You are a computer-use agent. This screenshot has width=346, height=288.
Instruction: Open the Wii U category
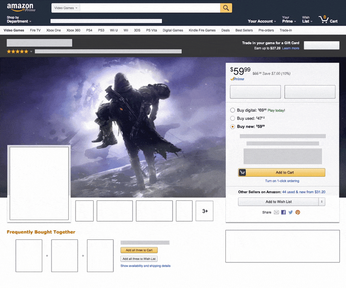[x=114, y=30]
